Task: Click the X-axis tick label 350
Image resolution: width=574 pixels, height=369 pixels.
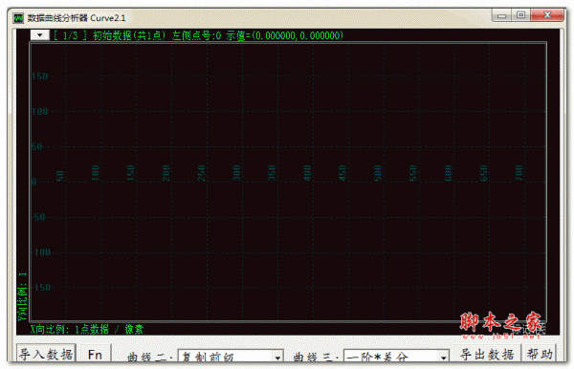Action: [272, 173]
